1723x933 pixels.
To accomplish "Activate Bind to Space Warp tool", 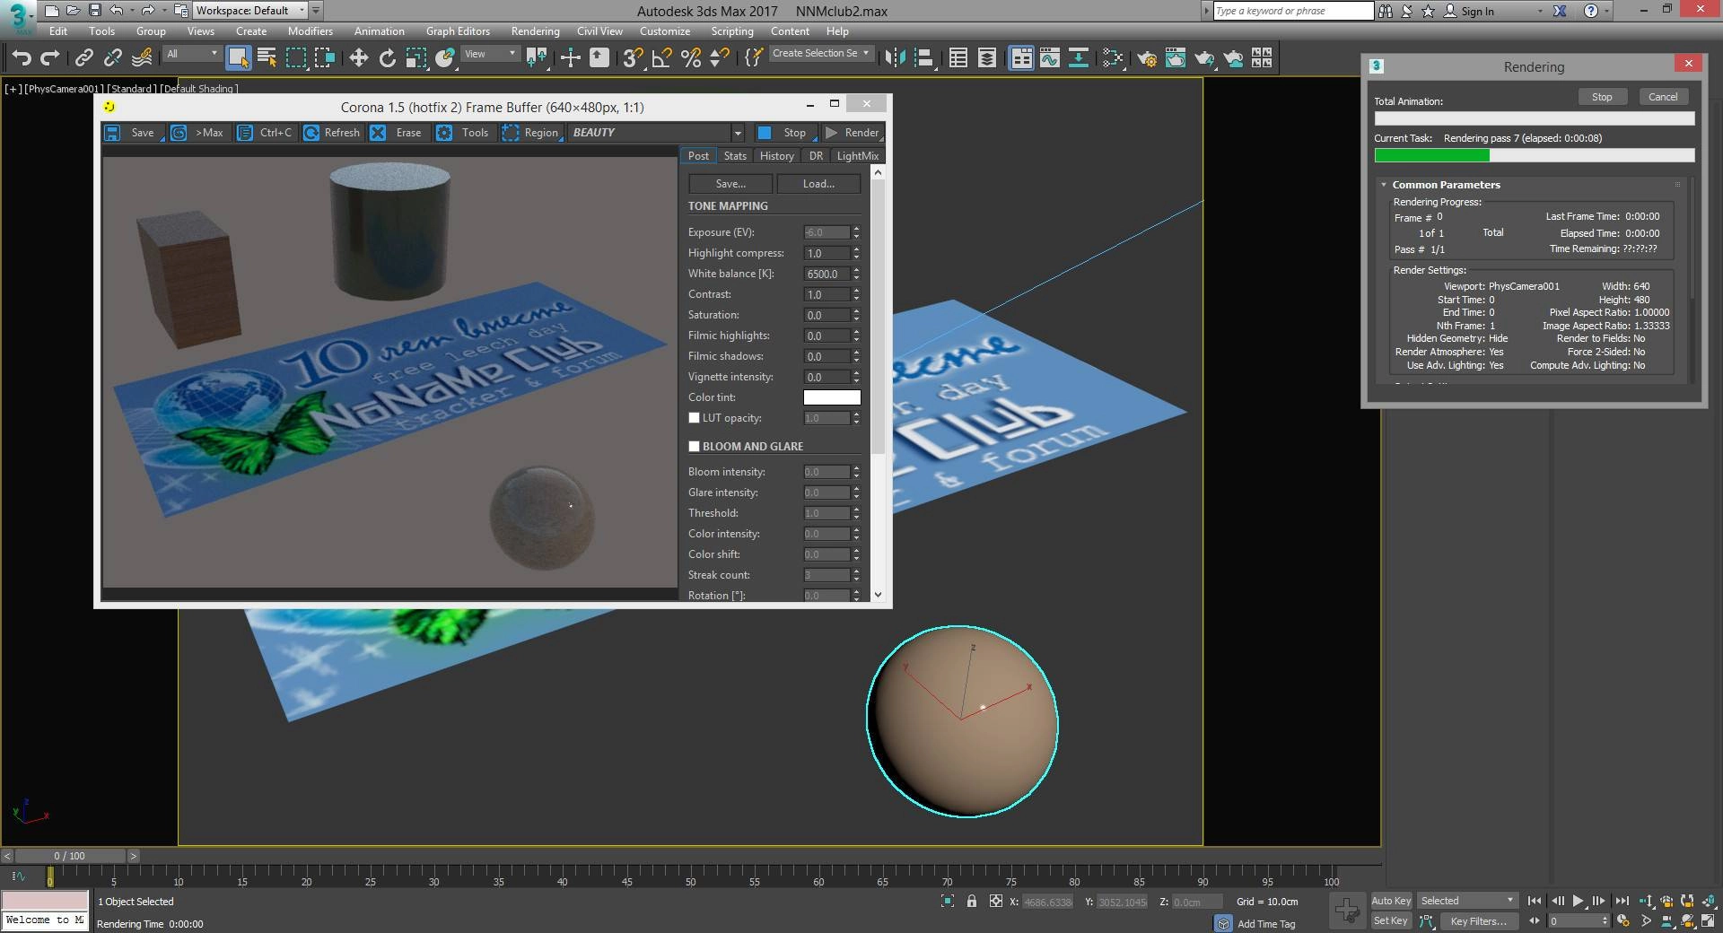I will (142, 58).
